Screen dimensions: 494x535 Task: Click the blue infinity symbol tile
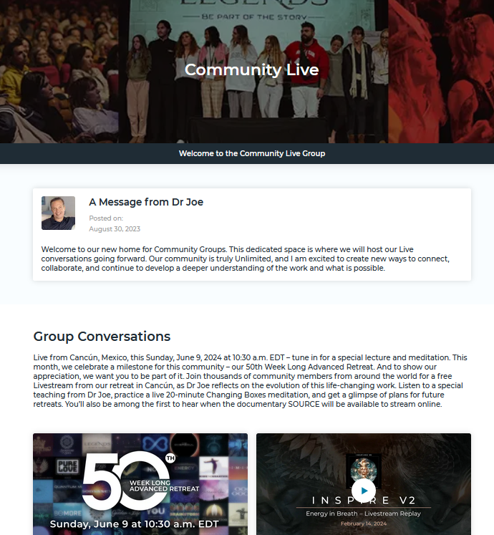click(x=155, y=444)
